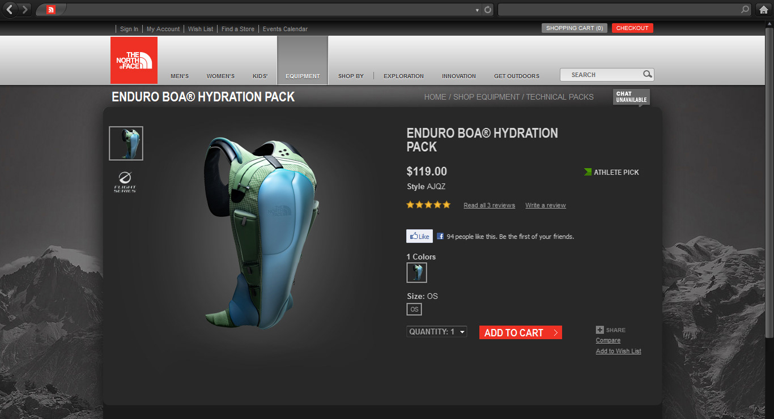Image resolution: width=774 pixels, height=419 pixels.
Task: Go to browser home page icon
Action: pyautogui.click(x=764, y=10)
